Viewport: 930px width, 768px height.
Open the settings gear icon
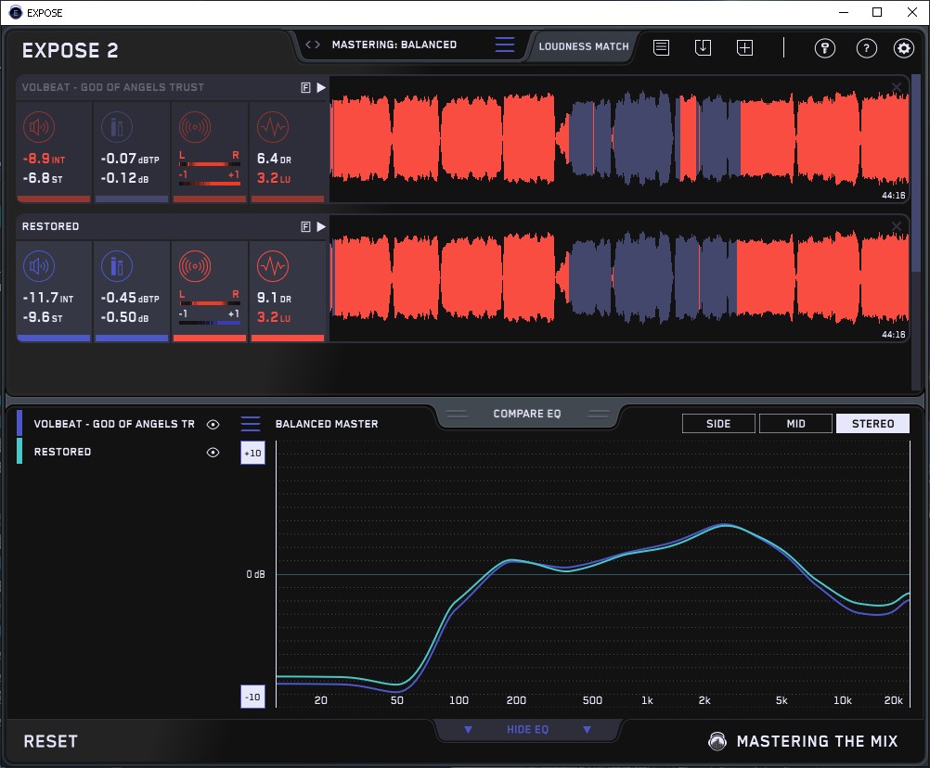click(904, 48)
